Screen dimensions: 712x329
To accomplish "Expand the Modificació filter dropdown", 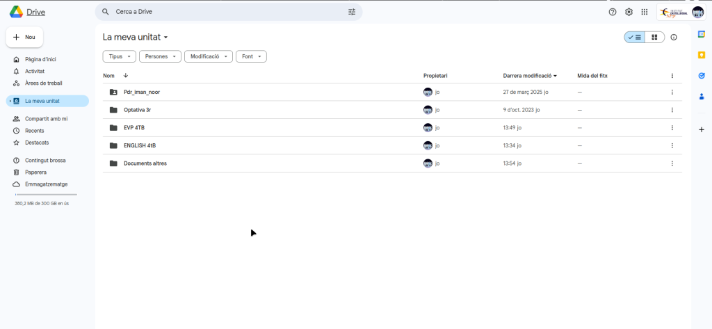I will [208, 56].
